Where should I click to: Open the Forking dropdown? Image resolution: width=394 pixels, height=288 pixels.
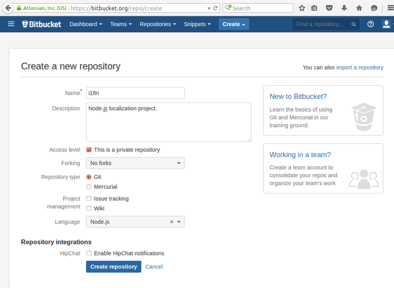click(135, 163)
